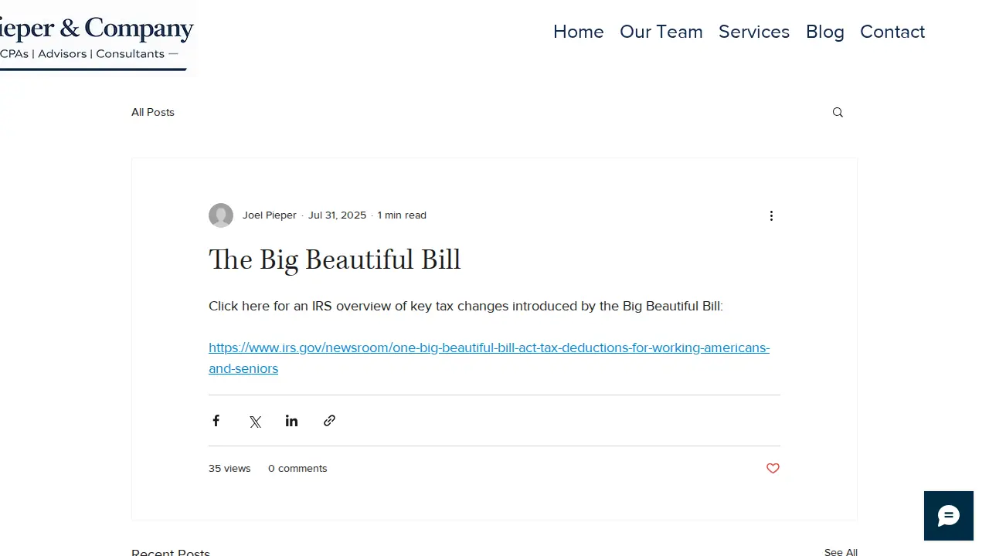Open the Blog menu item

click(x=825, y=32)
